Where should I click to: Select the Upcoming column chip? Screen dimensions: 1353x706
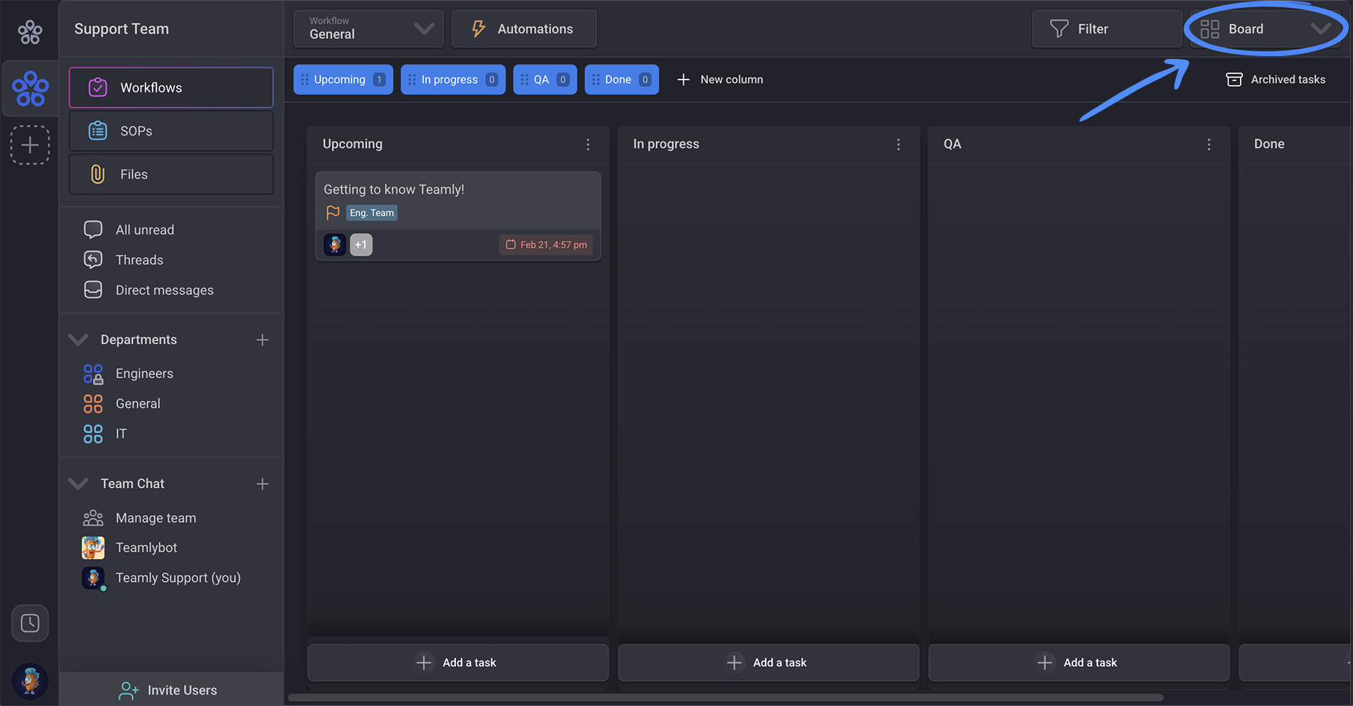[343, 80]
